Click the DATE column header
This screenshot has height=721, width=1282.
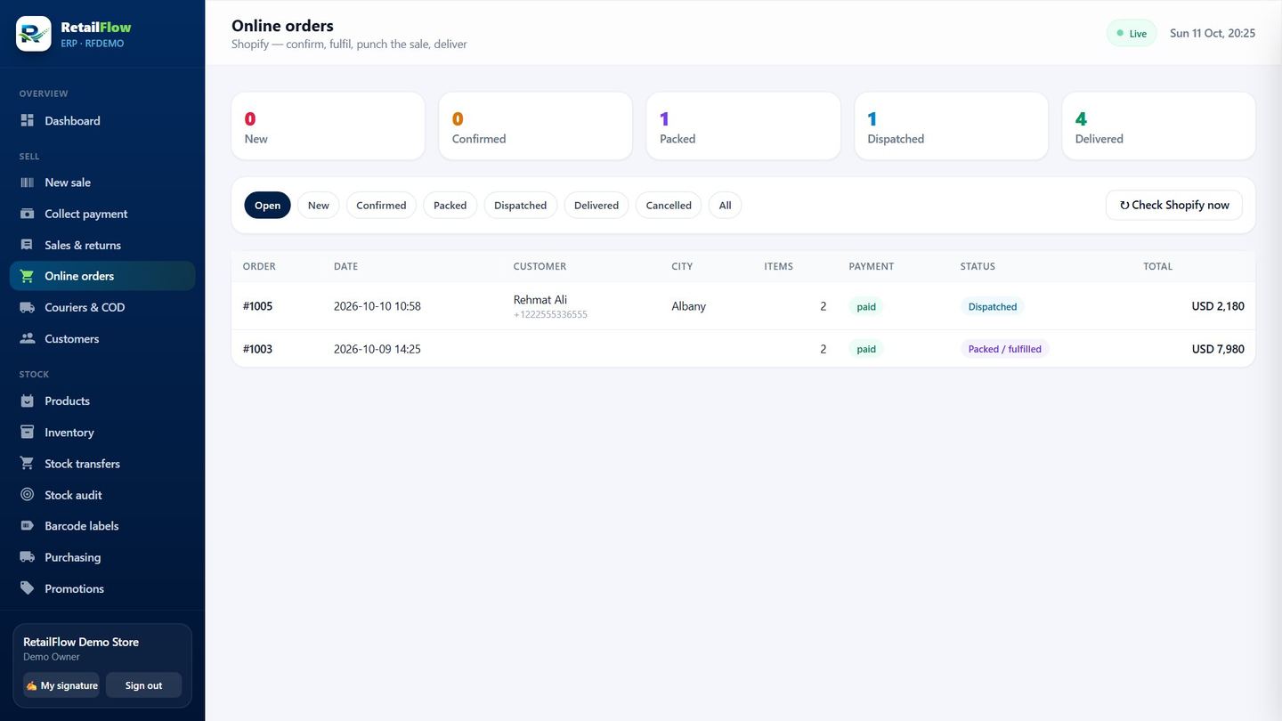(345, 266)
